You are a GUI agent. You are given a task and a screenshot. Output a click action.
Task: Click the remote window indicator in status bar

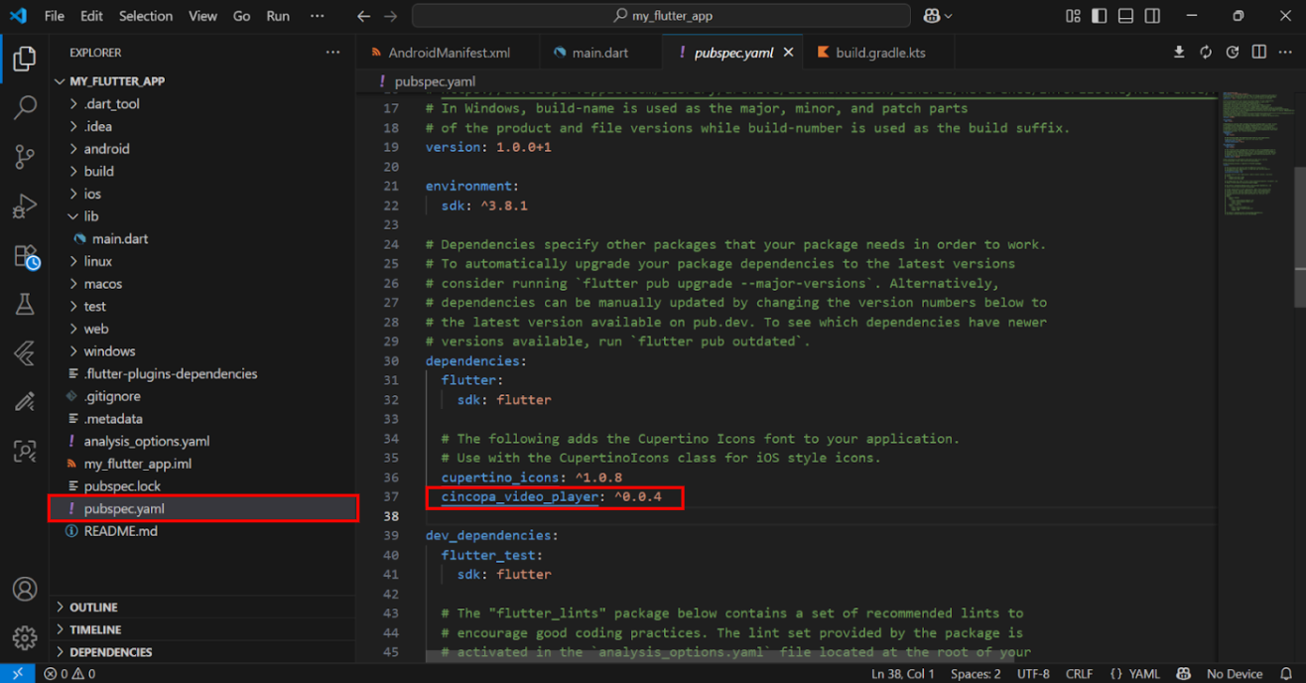17,673
